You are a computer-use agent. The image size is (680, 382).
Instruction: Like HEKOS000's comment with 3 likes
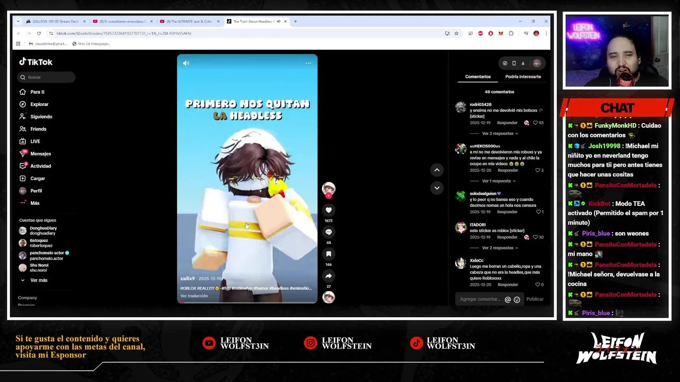(538, 171)
